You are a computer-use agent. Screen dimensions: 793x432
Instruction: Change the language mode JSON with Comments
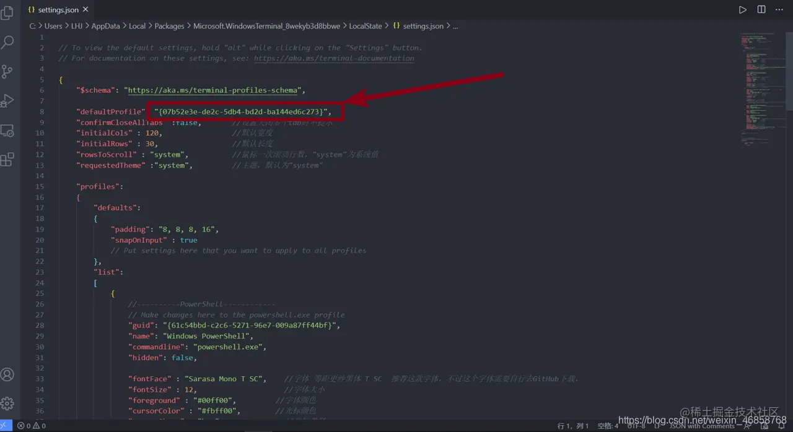pyautogui.click(x=702, y=426)
